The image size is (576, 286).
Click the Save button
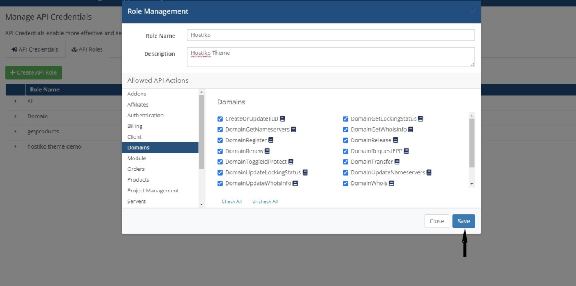(463, 221)
